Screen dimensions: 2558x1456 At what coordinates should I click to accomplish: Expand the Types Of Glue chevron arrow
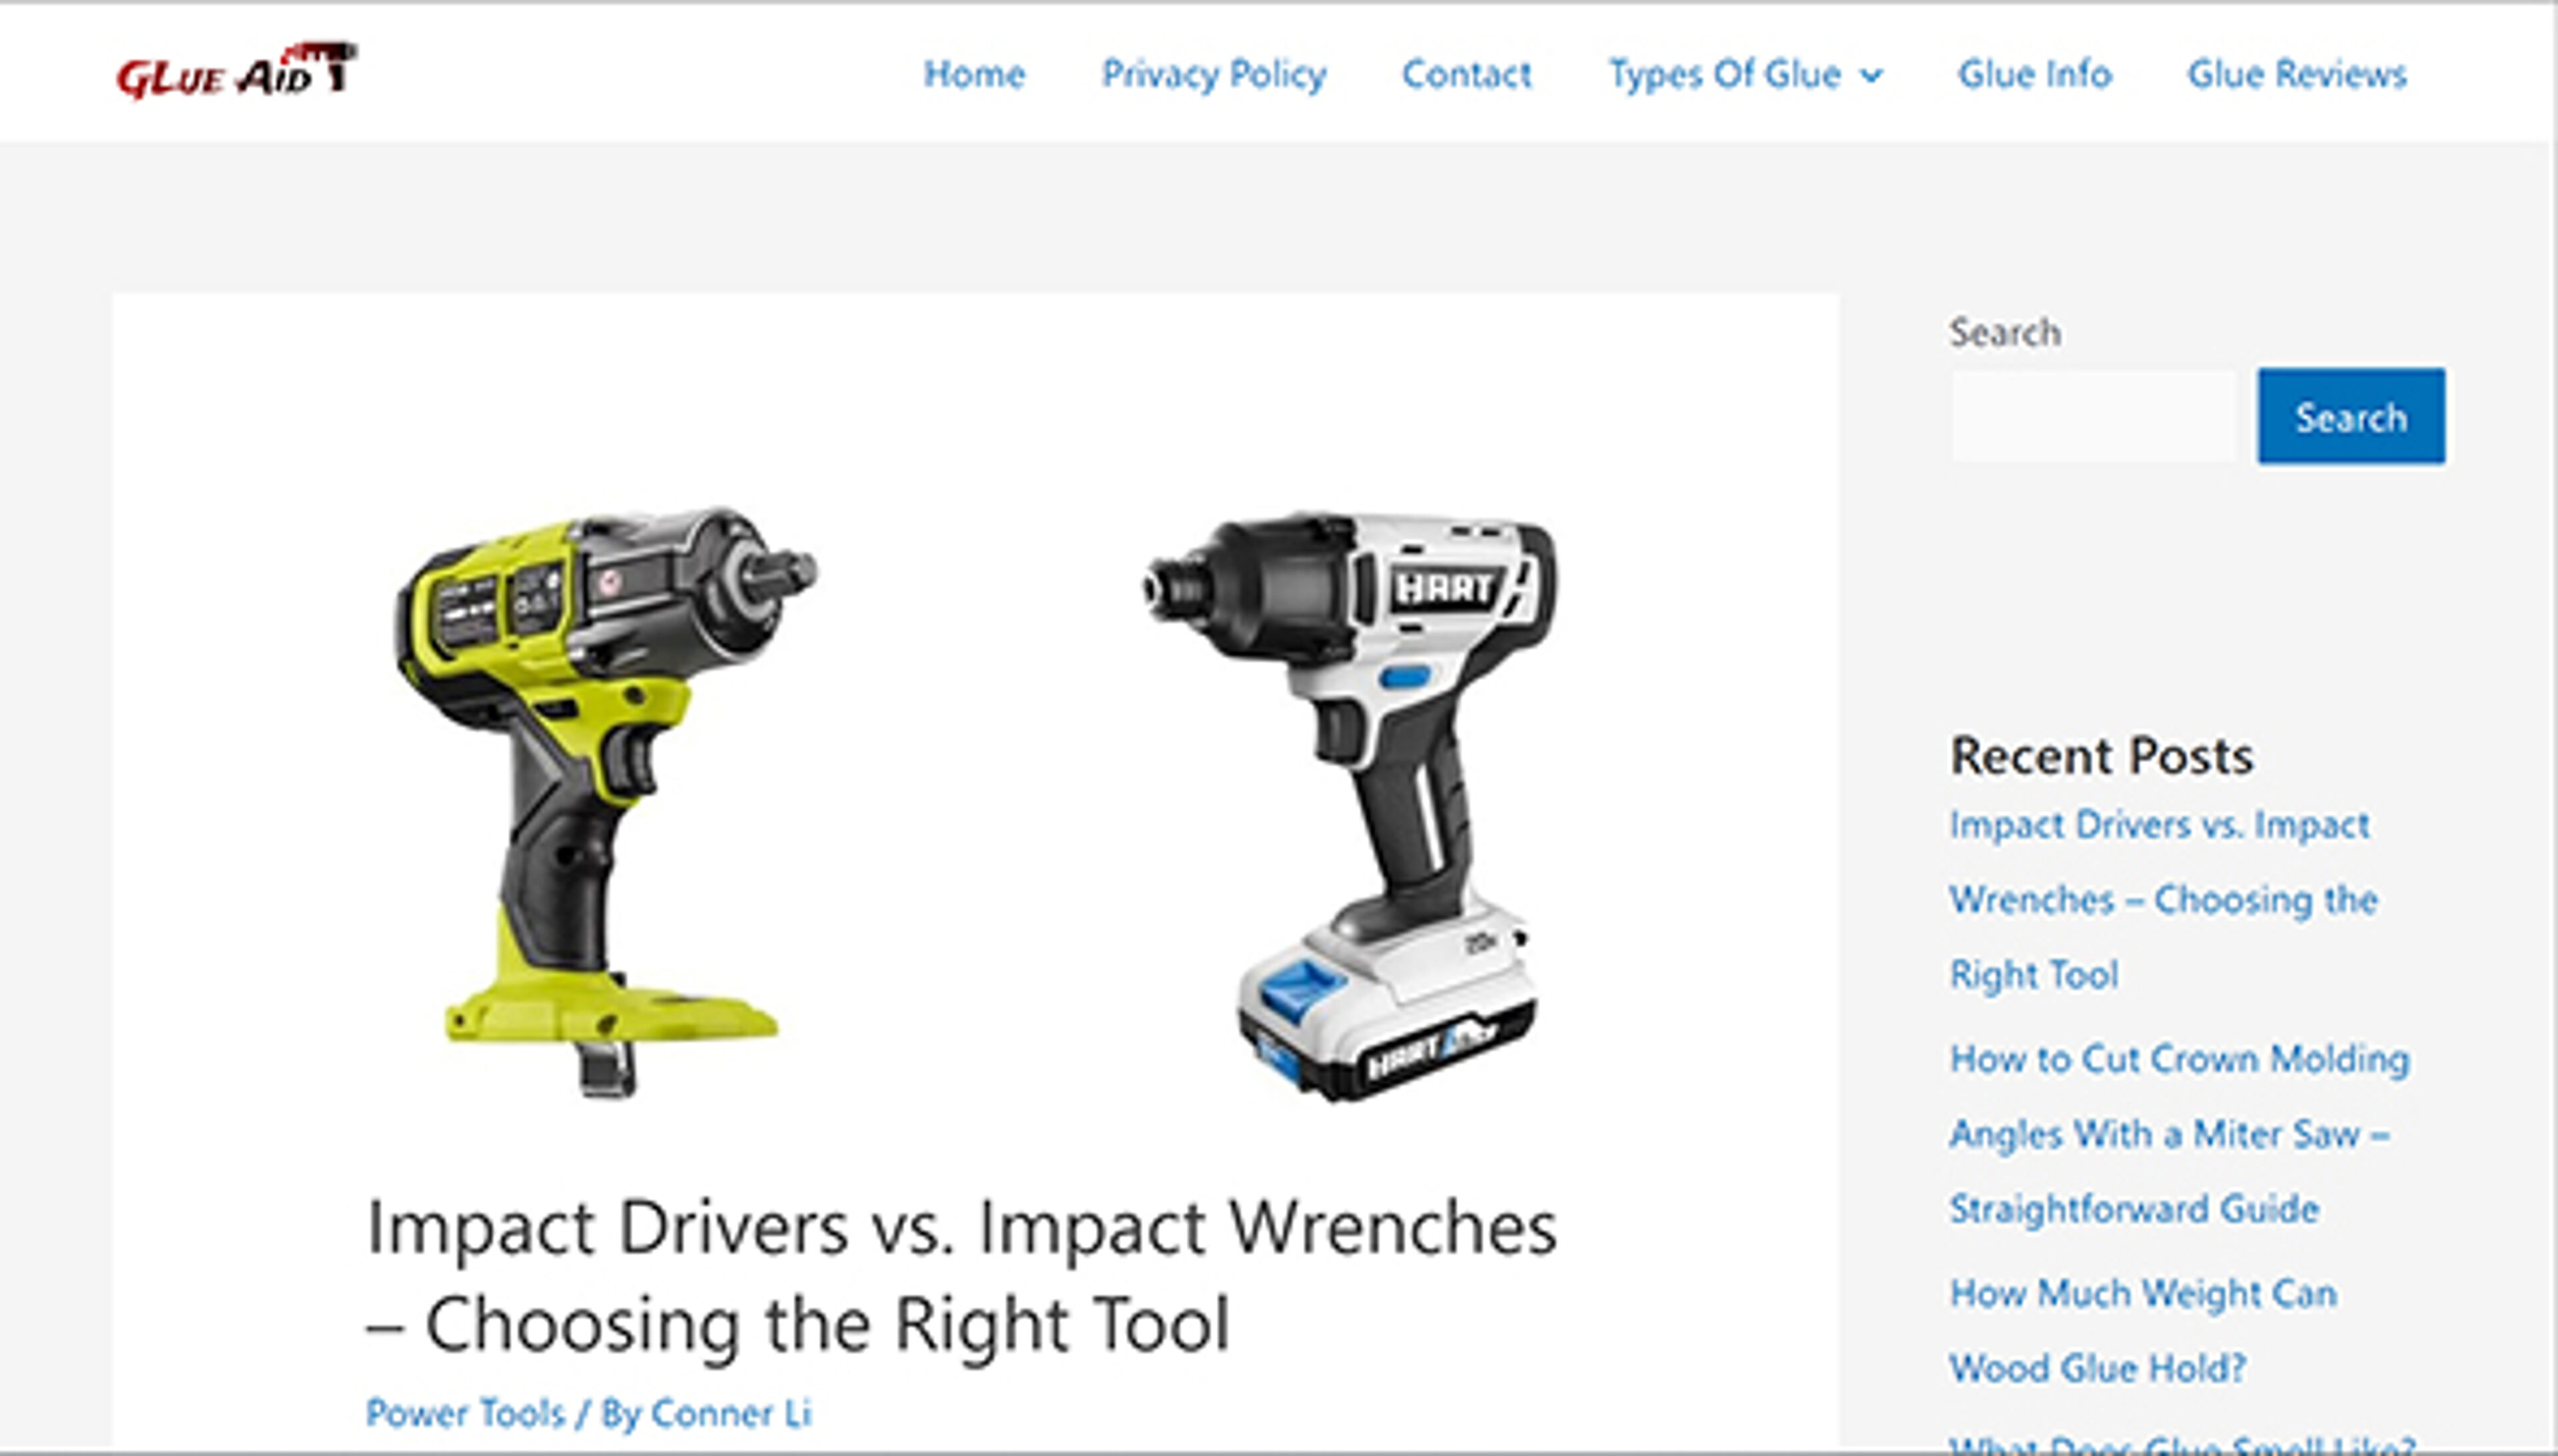(x=1871, y=76)
